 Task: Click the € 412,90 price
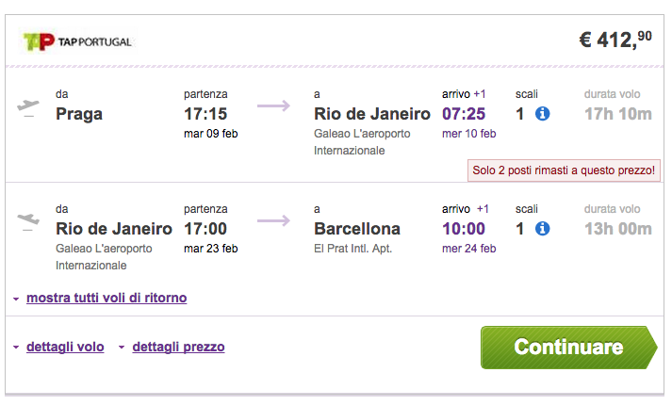coord(615,40)
